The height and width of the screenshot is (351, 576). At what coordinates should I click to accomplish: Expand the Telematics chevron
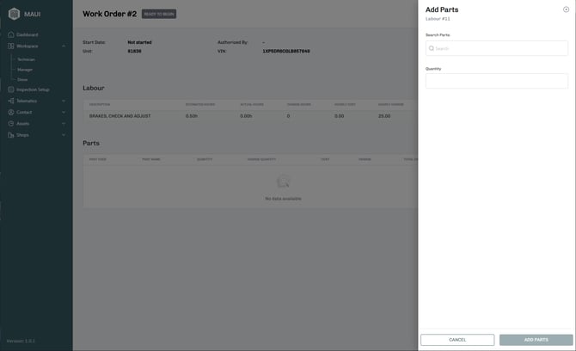[64, 101]
